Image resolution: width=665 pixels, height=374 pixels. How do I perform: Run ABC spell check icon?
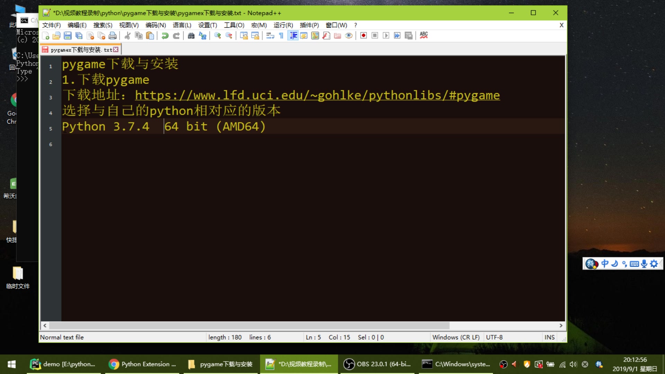tap(424, 36)
